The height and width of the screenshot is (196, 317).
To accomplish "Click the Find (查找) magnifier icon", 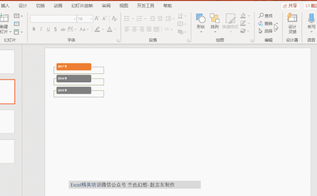I will tap(261, 15).
